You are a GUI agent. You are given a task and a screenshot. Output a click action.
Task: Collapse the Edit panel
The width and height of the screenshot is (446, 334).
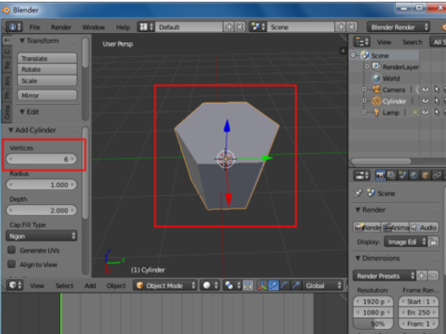point(22,112)
